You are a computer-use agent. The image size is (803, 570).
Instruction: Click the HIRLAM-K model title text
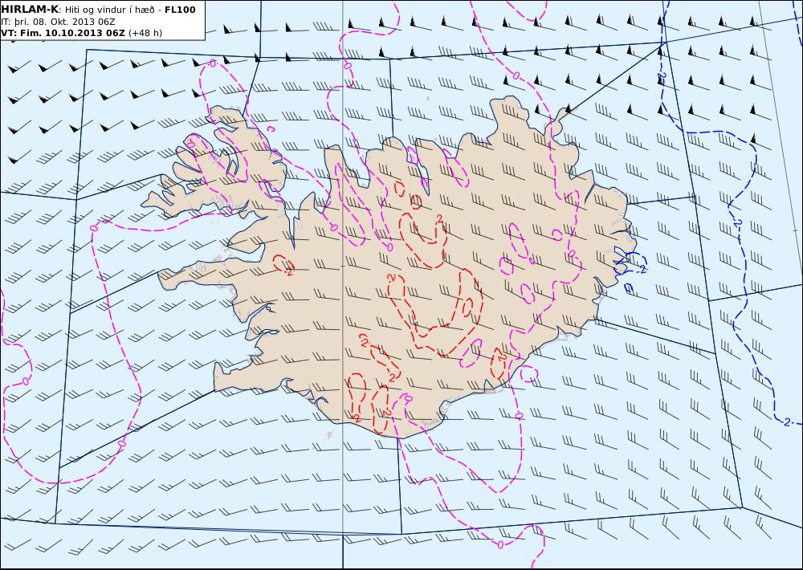30,10
